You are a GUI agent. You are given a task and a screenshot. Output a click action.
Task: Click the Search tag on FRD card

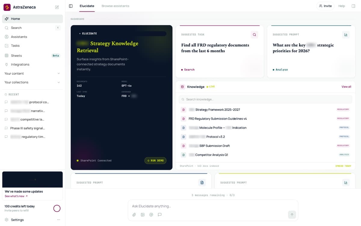188,70
